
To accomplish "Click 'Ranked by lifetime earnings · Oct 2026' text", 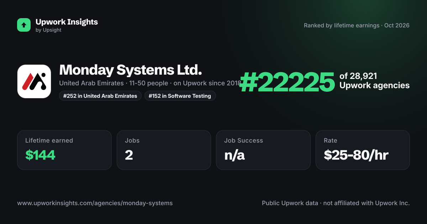I will (357, 25).
